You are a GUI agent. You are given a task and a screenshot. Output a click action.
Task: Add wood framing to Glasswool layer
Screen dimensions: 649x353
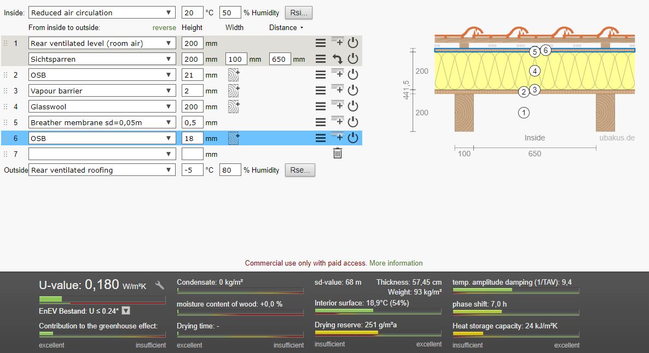[x=234, y=107]
